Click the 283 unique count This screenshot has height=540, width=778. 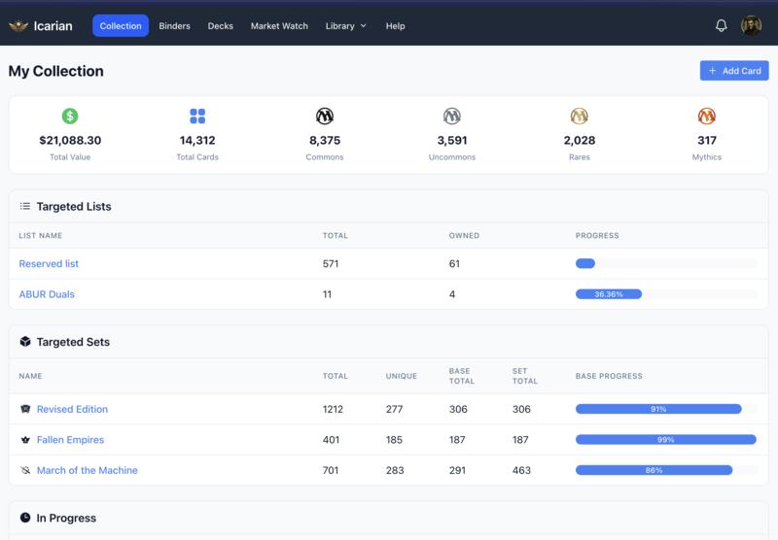tap(395, 470)
